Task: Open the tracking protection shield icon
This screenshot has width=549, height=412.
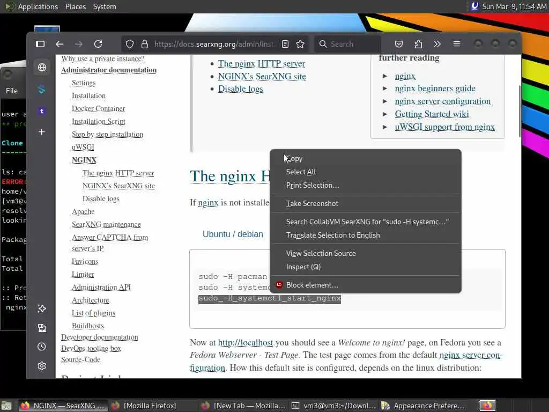Action: (130, 44)
